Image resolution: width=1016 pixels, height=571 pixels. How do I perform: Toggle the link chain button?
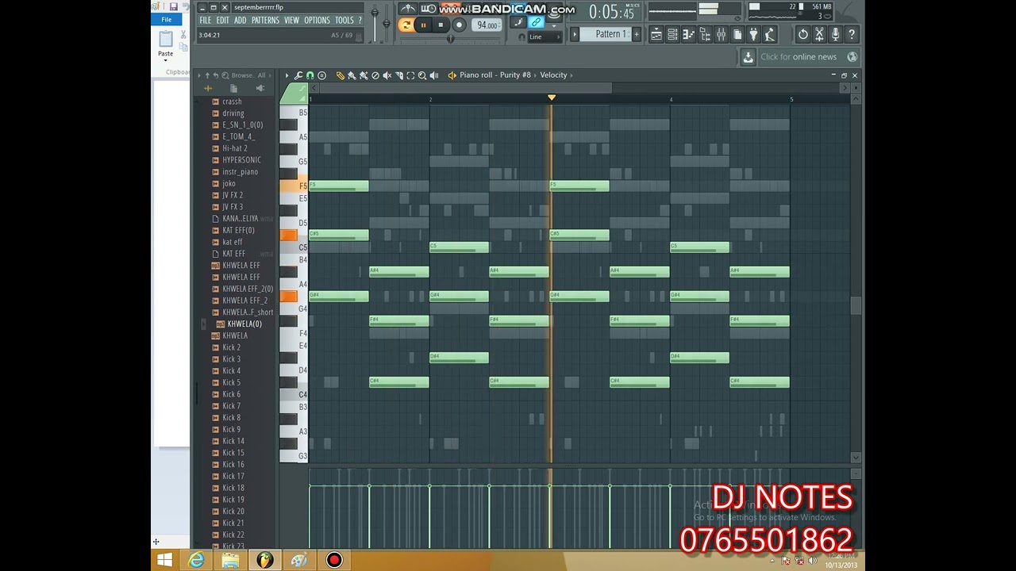535,22
